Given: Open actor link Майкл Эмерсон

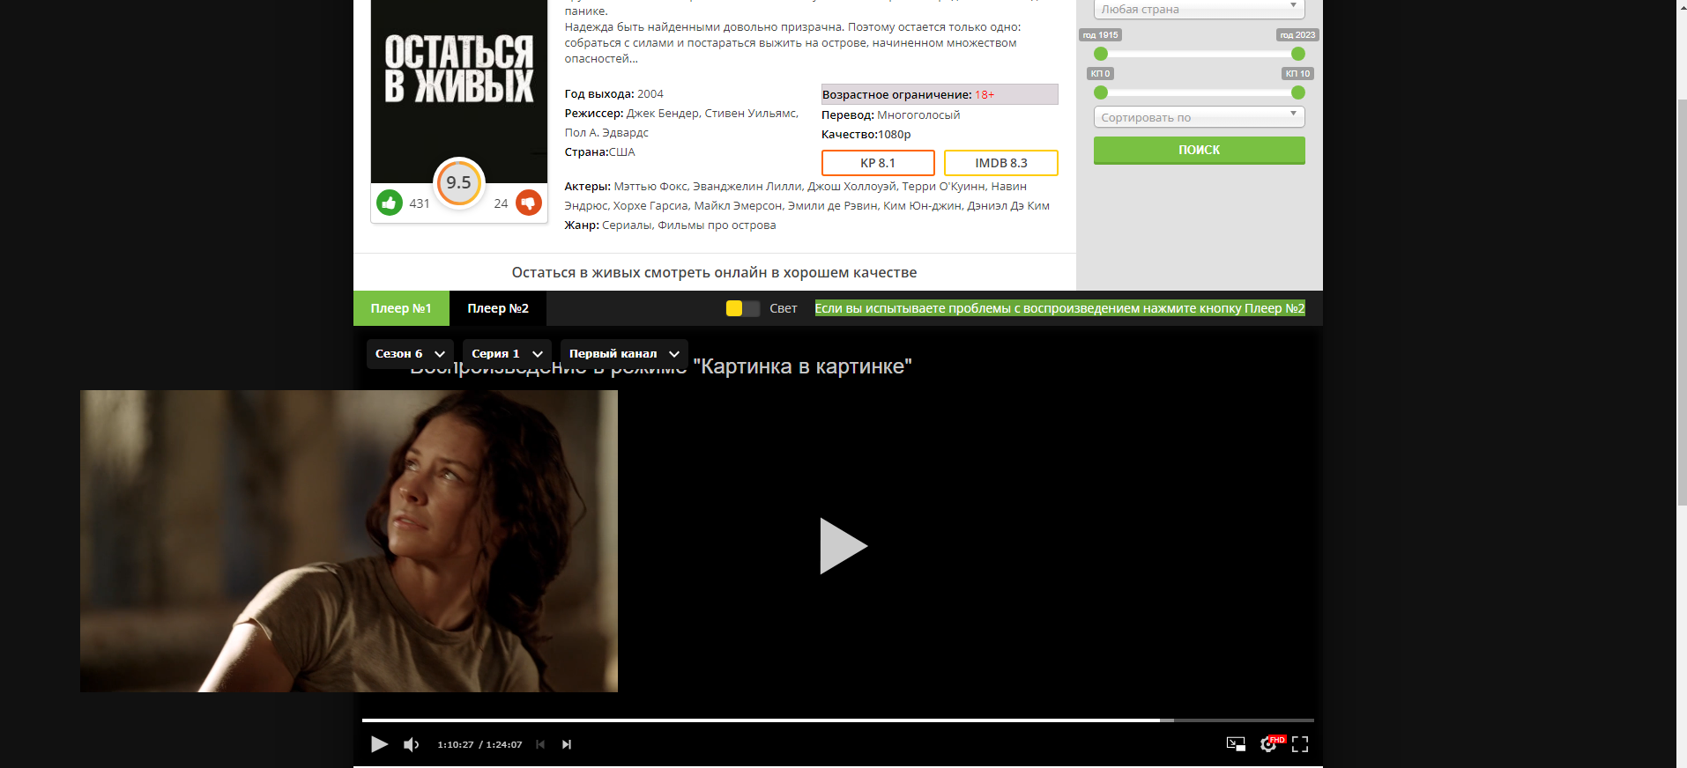Looking at the screenshot, I should [738, 206].
